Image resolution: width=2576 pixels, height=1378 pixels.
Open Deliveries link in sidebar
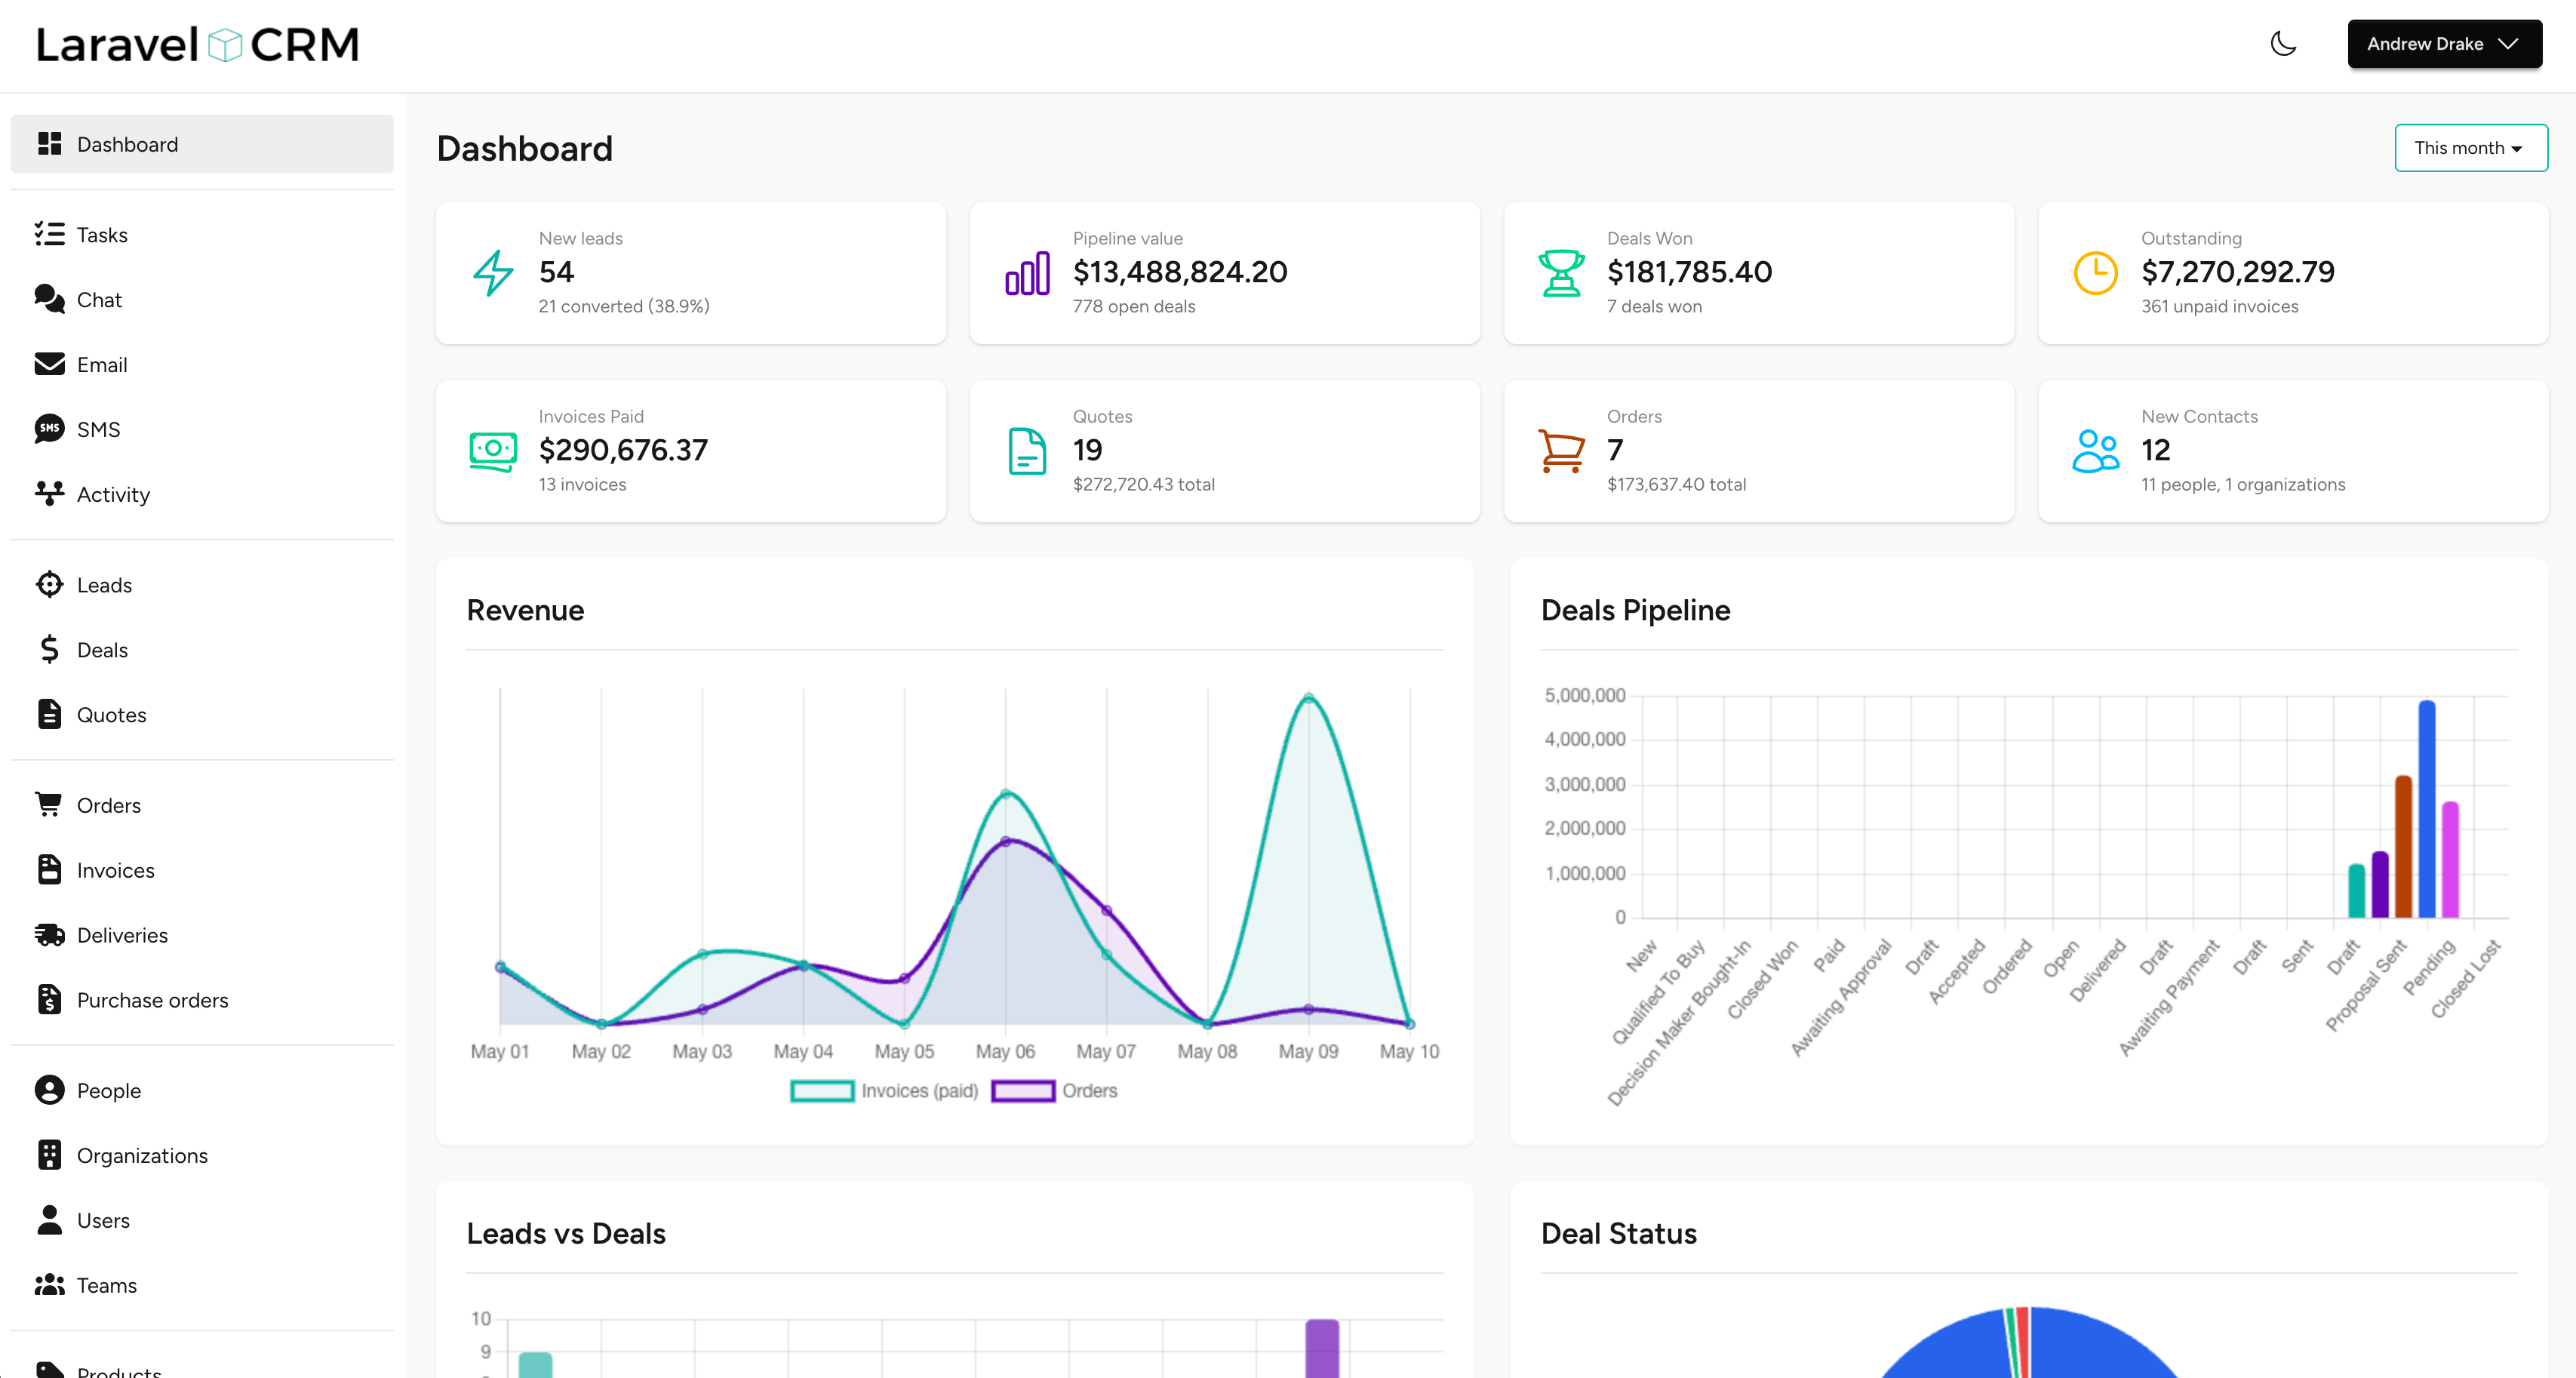tap(202, 934)
